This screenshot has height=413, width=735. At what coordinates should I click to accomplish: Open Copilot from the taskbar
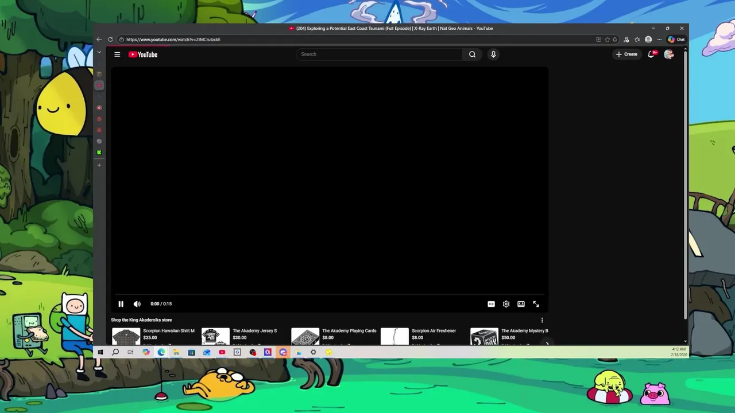point(146,352)
